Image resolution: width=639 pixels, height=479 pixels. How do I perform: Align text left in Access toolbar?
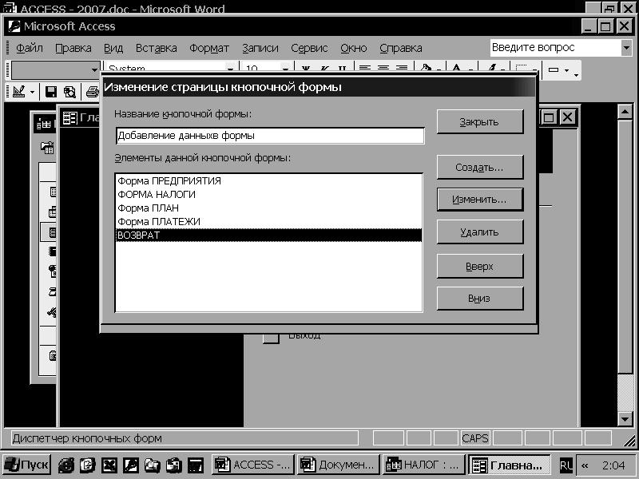point(365,68)
